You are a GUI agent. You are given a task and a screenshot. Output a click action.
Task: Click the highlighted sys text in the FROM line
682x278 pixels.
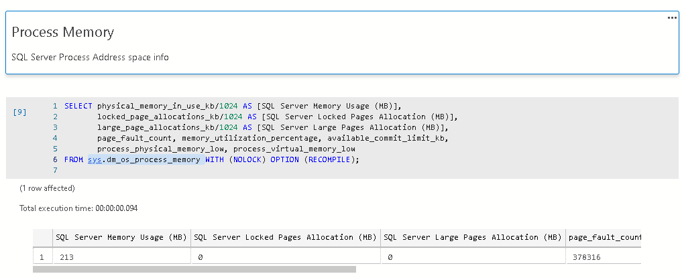(x=94, y=159)
